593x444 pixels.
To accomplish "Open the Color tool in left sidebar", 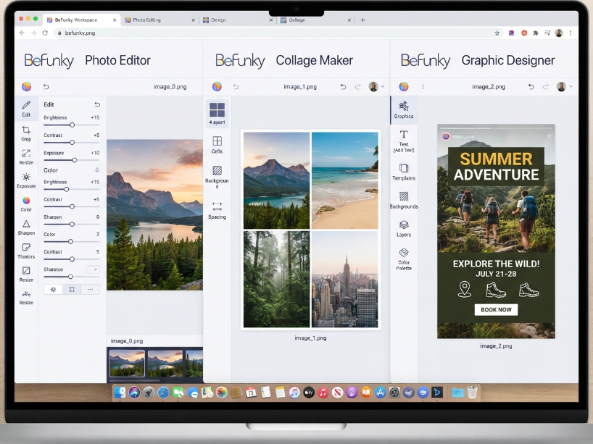I will pos(26,204).
